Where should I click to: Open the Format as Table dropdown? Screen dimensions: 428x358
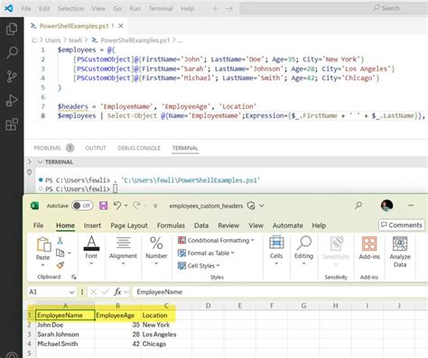point(206,253)
